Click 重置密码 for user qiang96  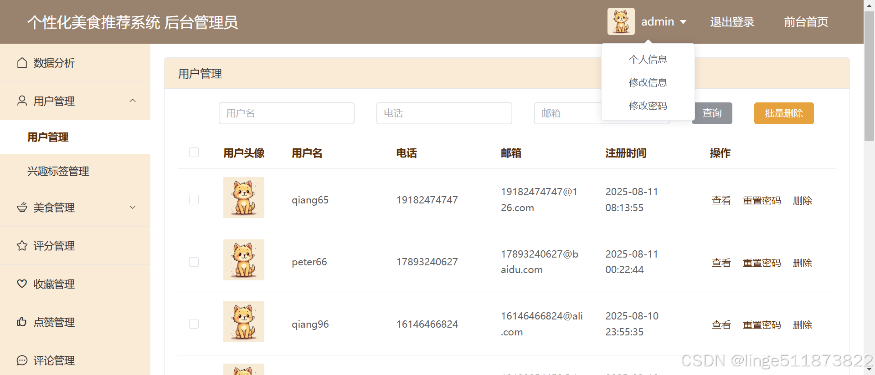pos(762,324)
